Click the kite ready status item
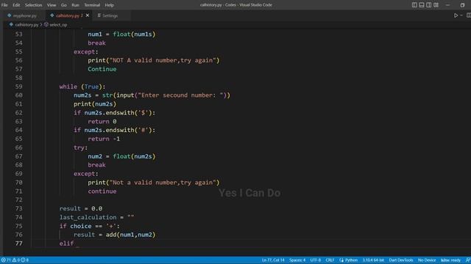The image size is (471, 264). click(x=450, y=260)
